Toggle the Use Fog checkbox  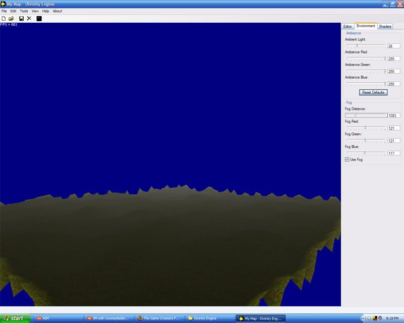347,159
